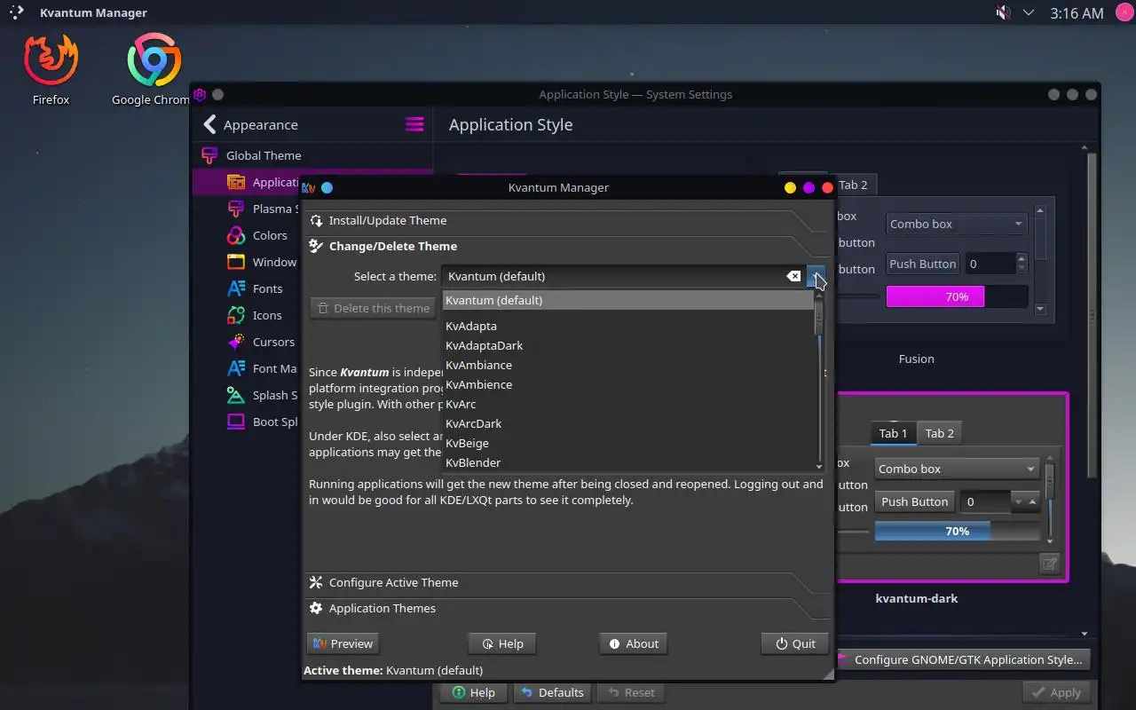1136x710 pixels.
Task: Open Colors settings icon
Action: click(x=235, y=235)
